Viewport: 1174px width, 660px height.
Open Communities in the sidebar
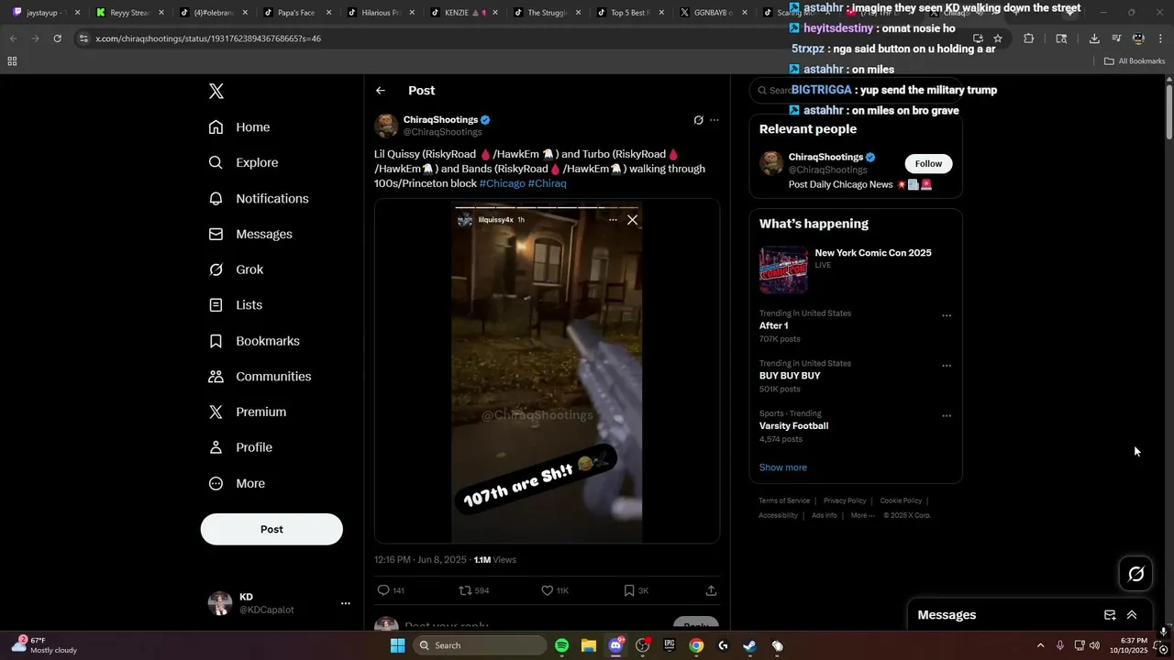click(x=260, y=377)
